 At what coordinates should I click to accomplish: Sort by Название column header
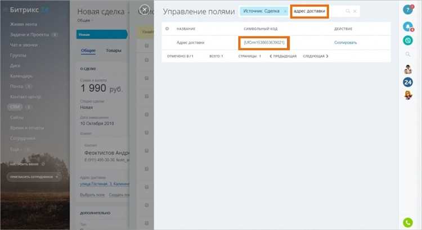(186, 29)
